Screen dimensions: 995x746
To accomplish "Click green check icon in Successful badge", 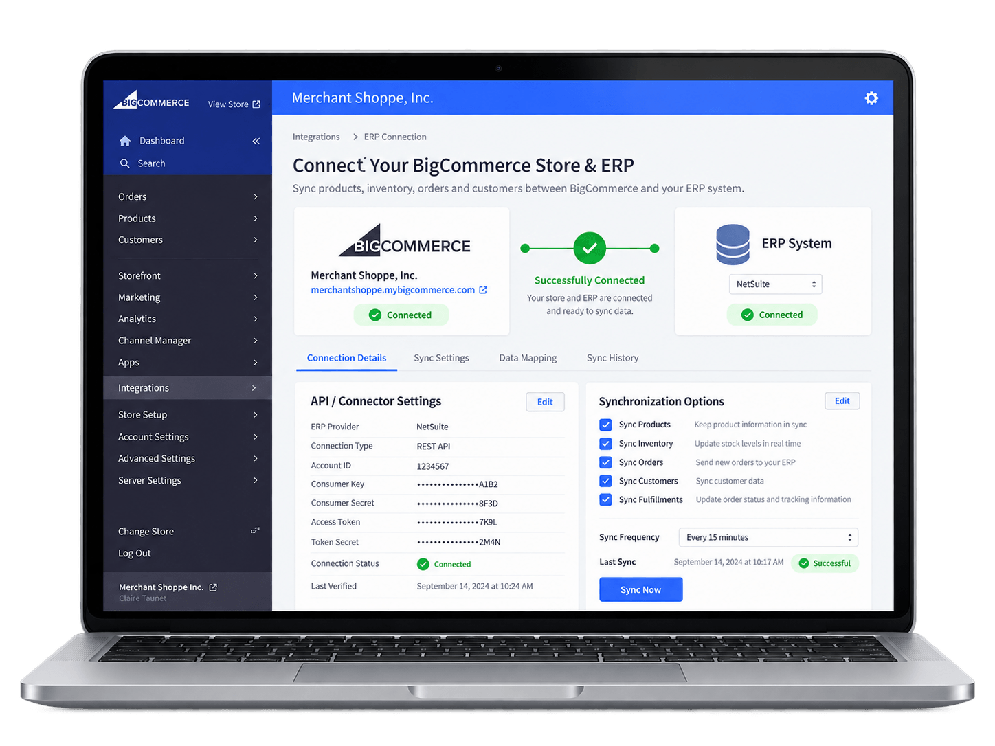I will coord(804,563).
